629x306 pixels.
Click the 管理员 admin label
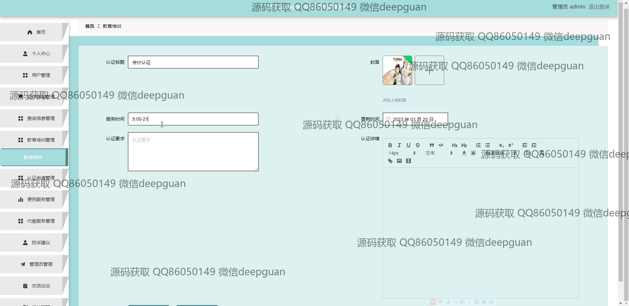pos(569,7)
